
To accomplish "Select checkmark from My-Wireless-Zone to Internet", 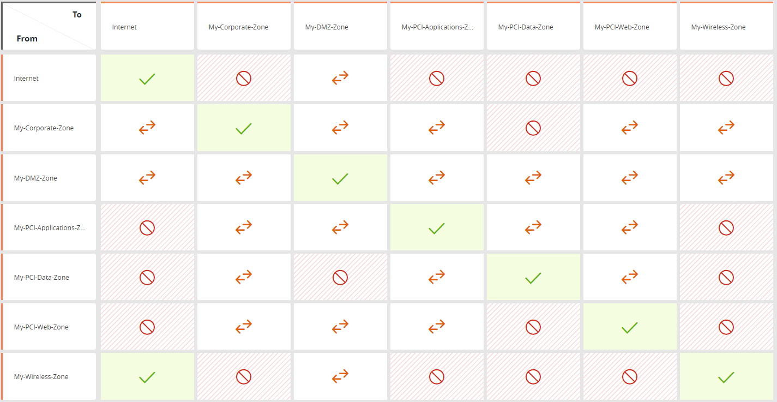I will (147, 377).
